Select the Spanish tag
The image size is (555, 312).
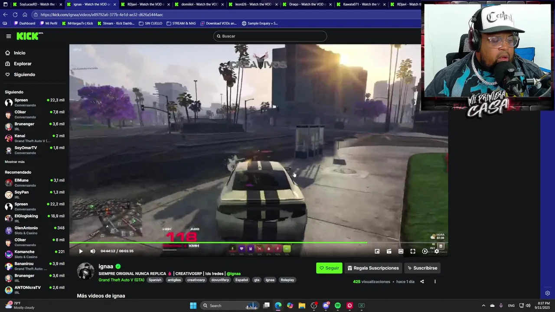click(x=155, y=280)
